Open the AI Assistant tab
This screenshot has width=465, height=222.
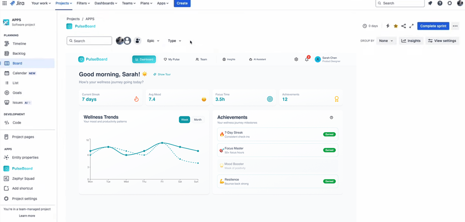tap(257, 59)
